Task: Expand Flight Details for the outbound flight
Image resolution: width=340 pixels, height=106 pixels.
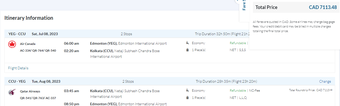Action: tap(18, 68)
